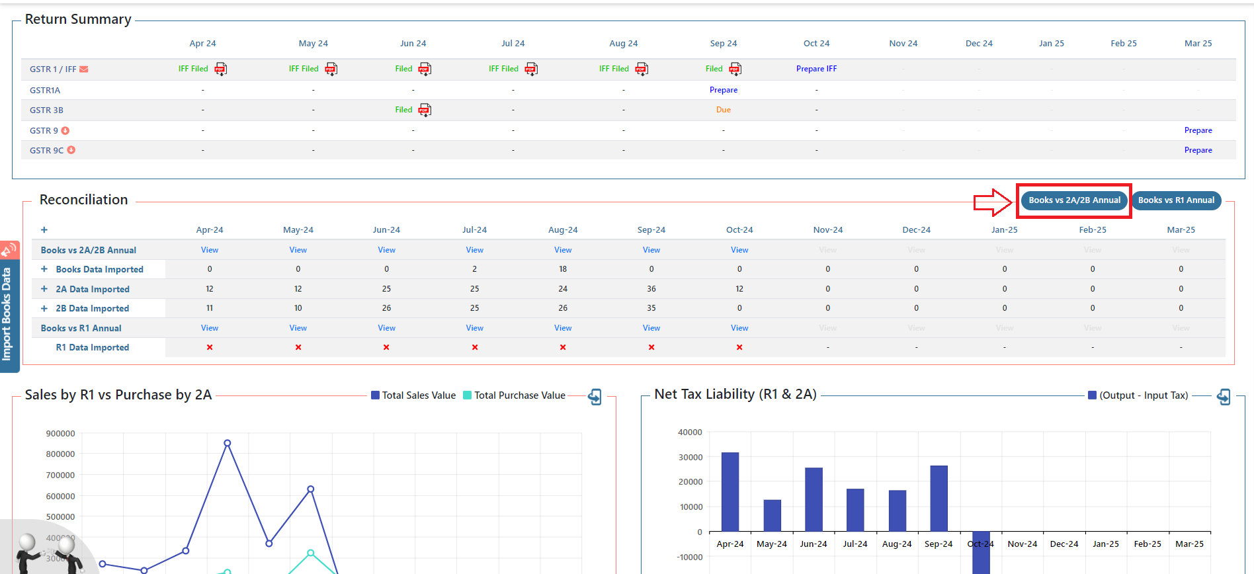Click the R1 Data Imported cross for Jul-24
This screenshot has height=574, width=1254.
tap(475, 347)
